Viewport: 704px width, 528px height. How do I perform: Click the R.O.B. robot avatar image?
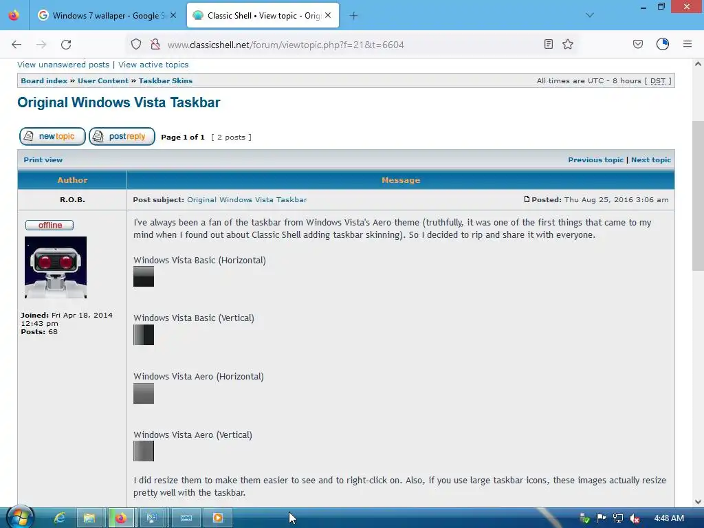56,267
